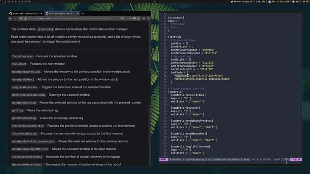Click the config.default.toml file path in statusline
Image resolution: width=310 pixels, height=174 pixels.
[217, 159]
